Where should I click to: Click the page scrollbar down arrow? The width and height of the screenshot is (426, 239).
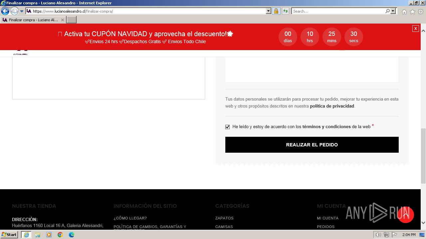(423, 223)
